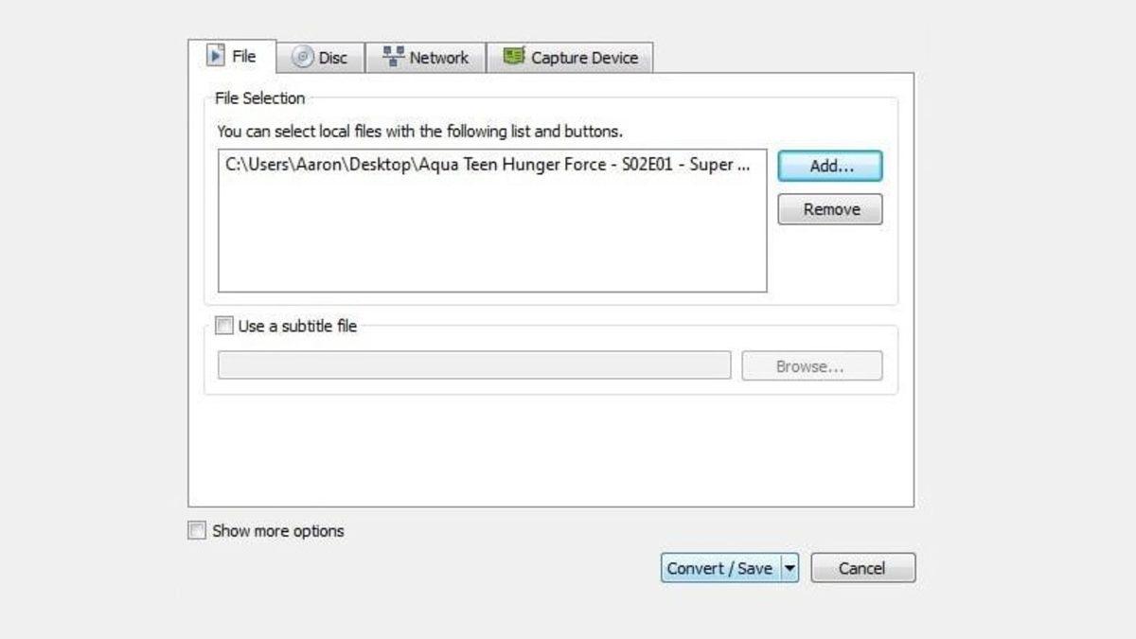Click the network computers icon
Viewport: 1136px width, 639px height.
(393, 57)
